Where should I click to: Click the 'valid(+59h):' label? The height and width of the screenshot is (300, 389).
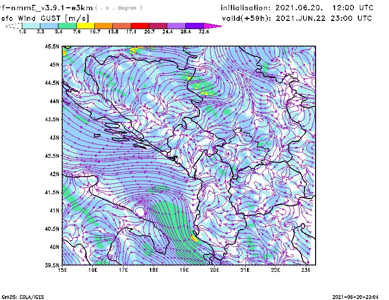pos(247,18)
